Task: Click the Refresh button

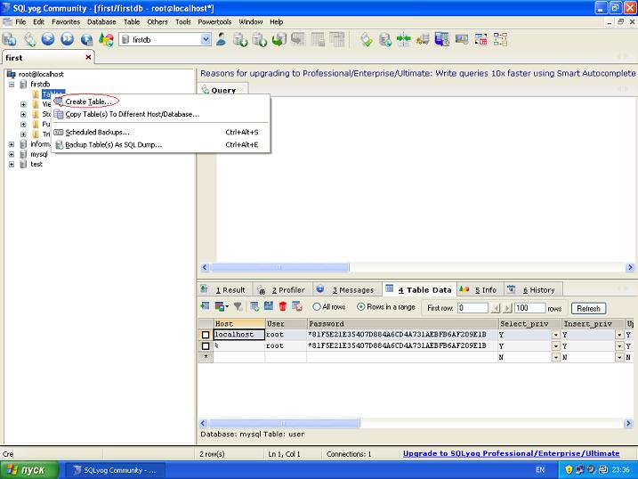Action: [588, 308]
